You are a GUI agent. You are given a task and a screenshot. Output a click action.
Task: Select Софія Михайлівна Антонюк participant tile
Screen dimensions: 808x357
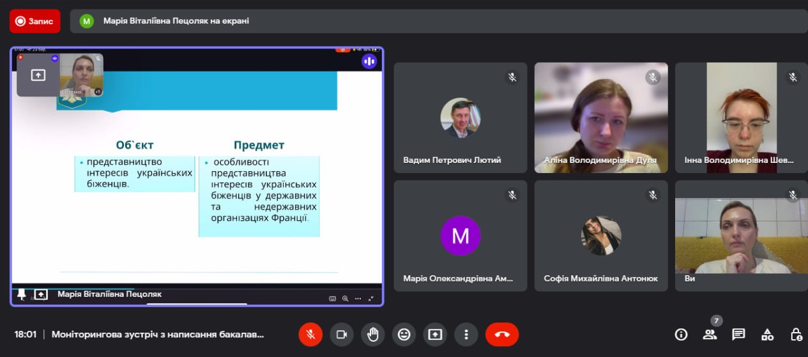[601, 236]
